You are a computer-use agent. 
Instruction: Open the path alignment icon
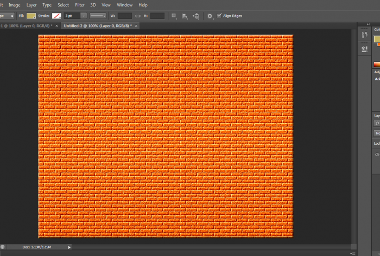coord(185,16)
